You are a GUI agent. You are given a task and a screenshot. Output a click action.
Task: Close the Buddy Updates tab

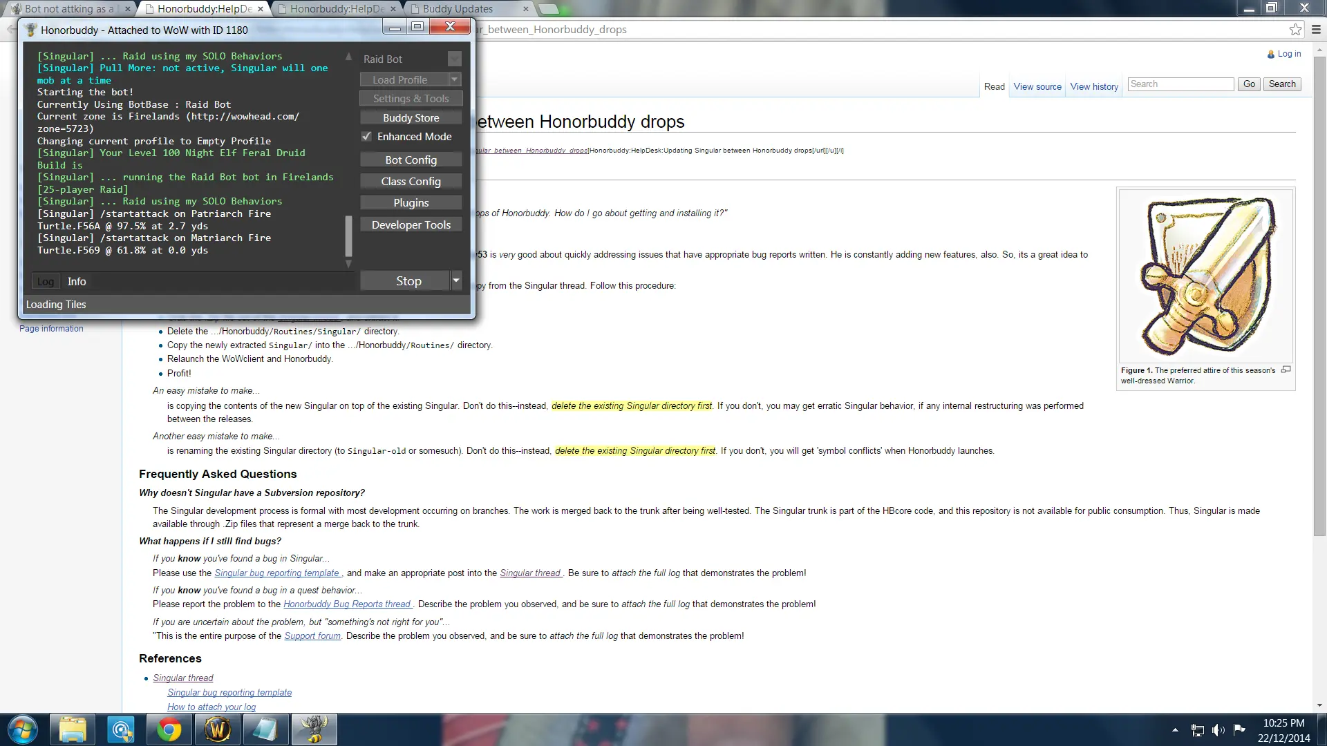pos(525,9)
